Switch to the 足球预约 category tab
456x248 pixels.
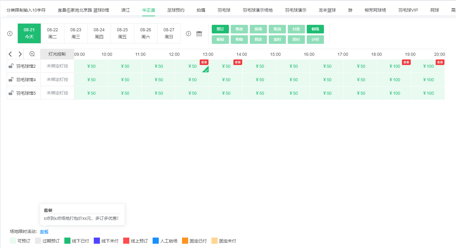coord(176,10)
